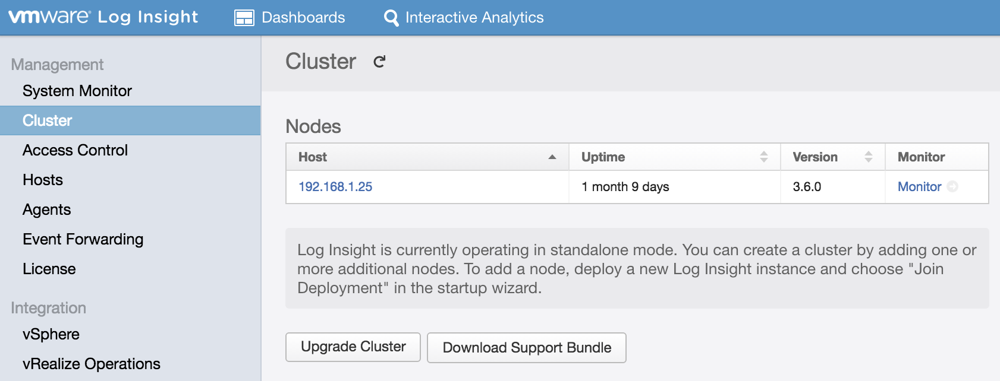Select Access Control in sidebar
1000x381 pixels.
click(75, 150)
